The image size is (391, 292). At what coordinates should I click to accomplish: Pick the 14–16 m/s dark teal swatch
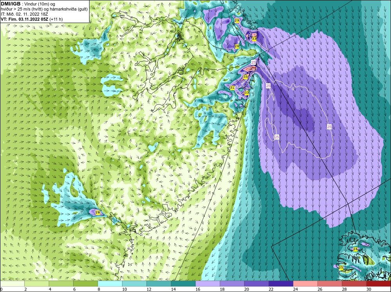[183, 284]
